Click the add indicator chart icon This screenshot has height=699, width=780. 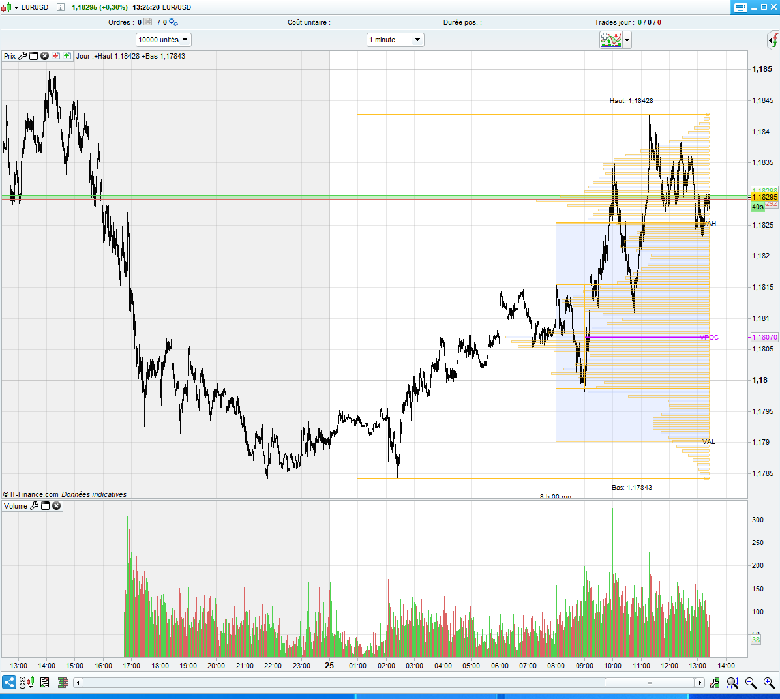(611, 40)
